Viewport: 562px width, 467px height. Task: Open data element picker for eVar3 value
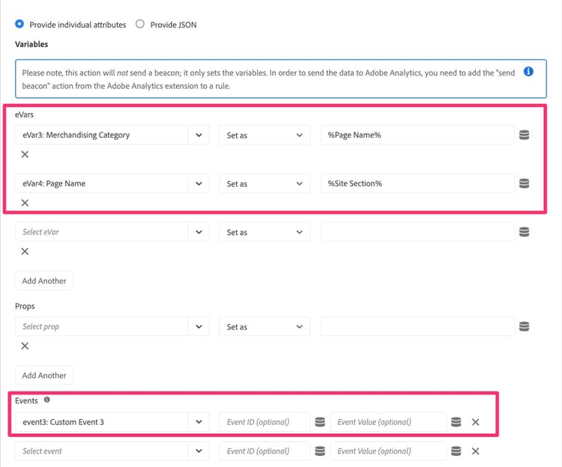(525, 135)
